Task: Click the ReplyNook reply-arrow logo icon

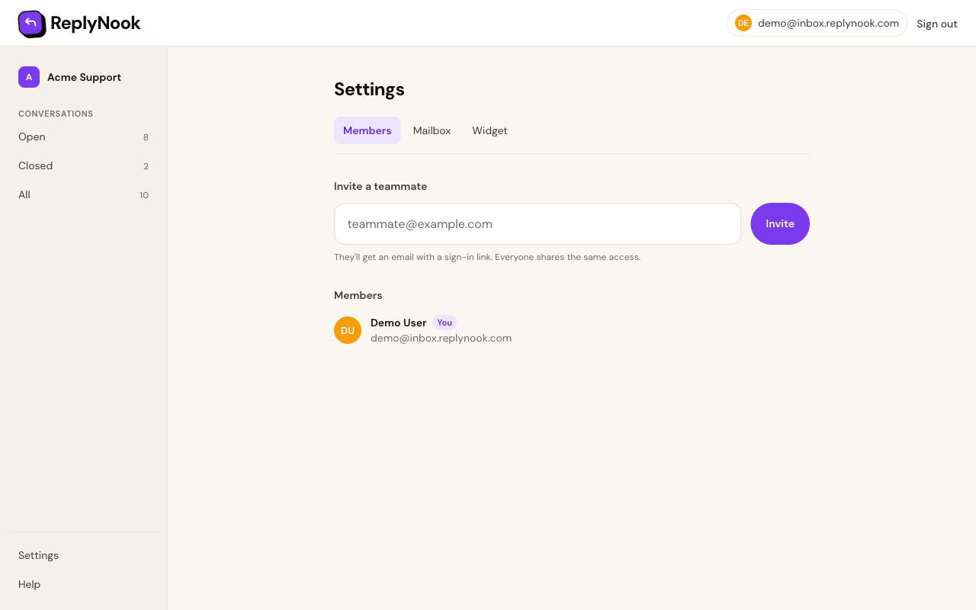Action: 32,24
